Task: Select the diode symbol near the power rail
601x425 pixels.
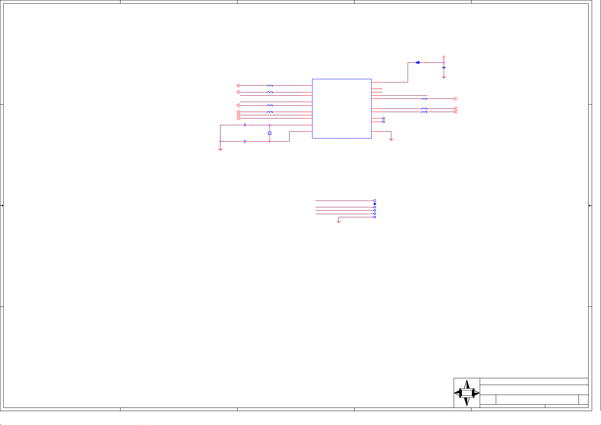Action: click(418, 62)
